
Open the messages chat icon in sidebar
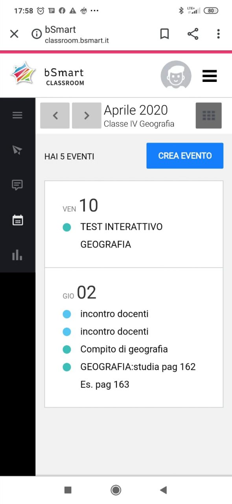click(x=17, y=185)
